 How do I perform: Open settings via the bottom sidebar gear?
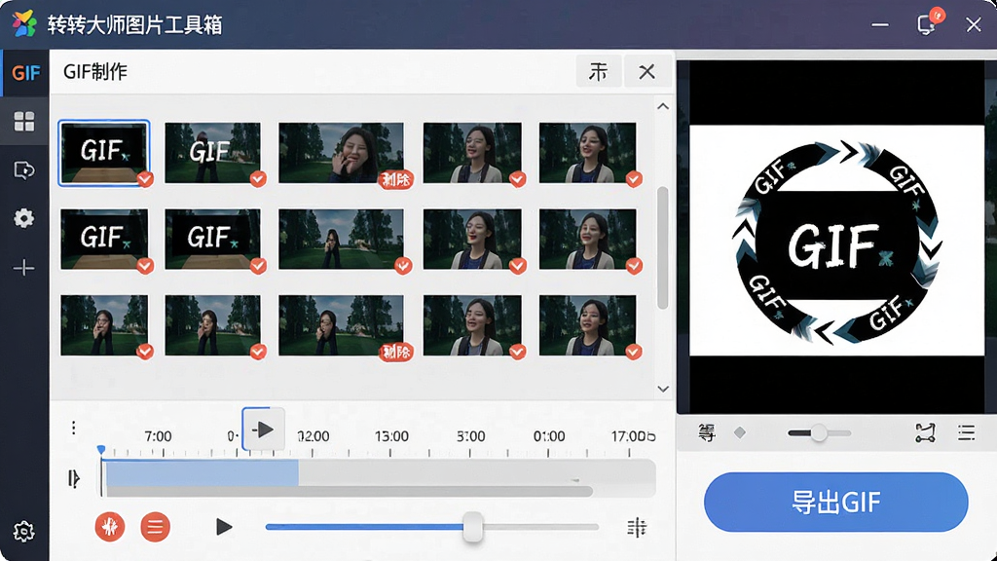click(24, 531)
